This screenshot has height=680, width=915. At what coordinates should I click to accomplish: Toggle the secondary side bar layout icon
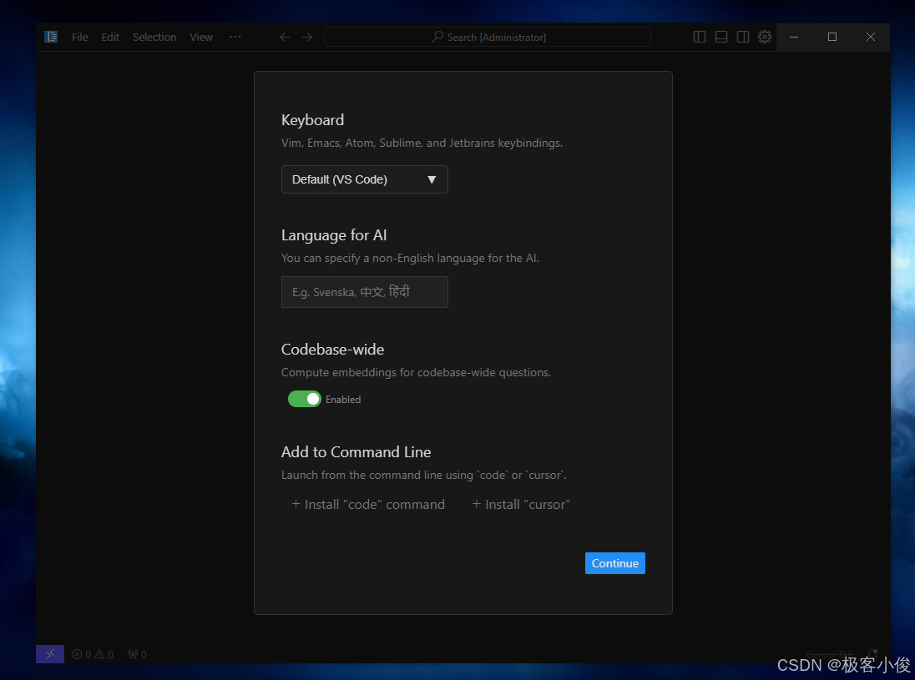(743, 37)
